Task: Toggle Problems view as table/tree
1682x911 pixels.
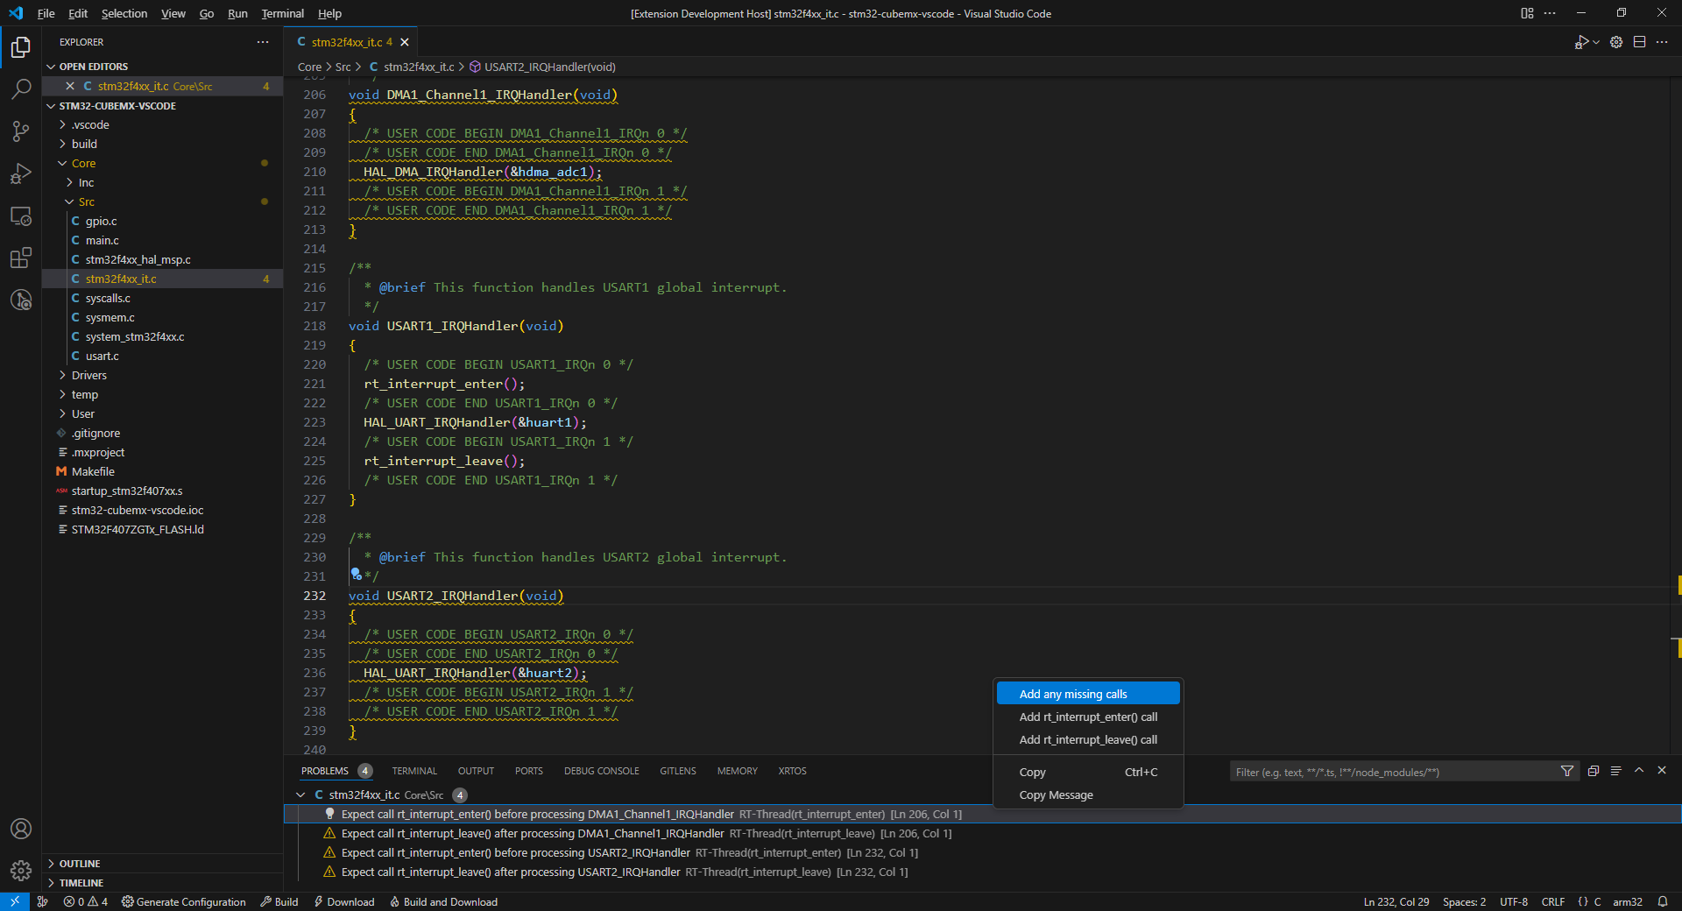Action: 1615,771
